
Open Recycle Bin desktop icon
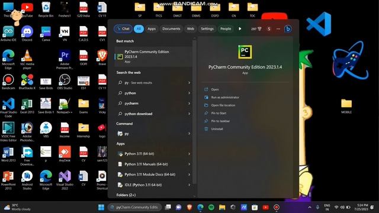[46, 9]
